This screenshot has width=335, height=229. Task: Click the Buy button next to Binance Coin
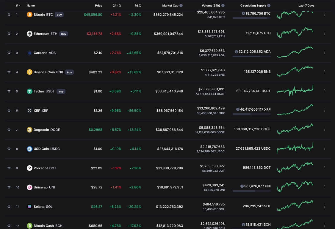(x=69, y=72)
